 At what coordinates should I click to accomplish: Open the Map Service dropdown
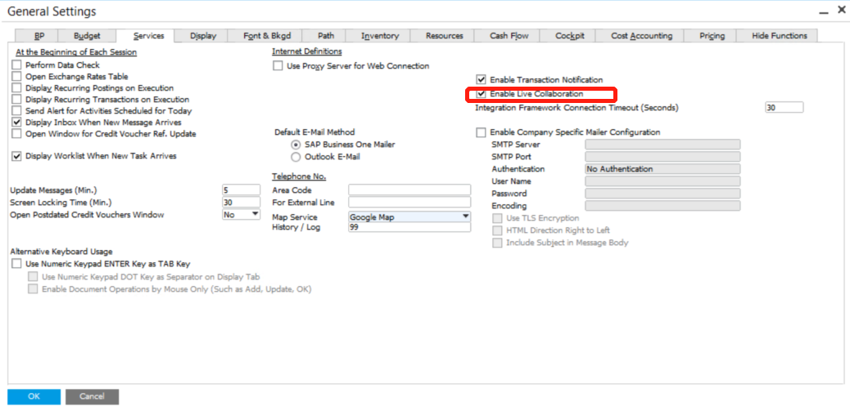[x=465, y=217]
